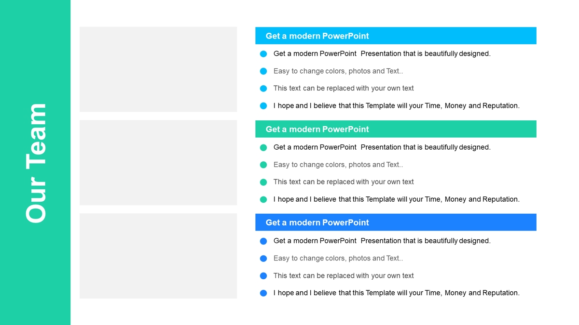Image resolution: width=579 pixels, height=325 pixels.
Task: Click the sky-blue 'Get a modern PowerPoint' header
Action: point(396,36)
